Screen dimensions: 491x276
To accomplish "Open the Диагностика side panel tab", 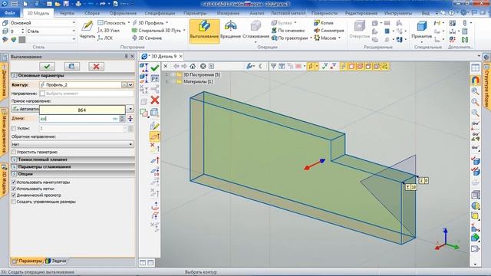I will pyautogui.click(x=4, y=82).
